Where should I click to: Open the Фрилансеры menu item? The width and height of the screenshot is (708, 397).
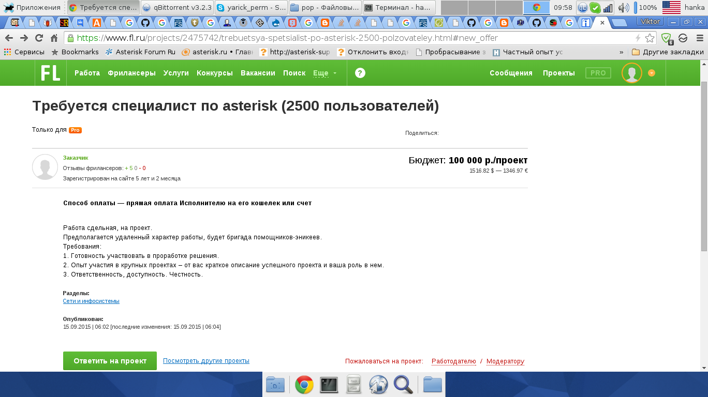[x=131, y=73]
